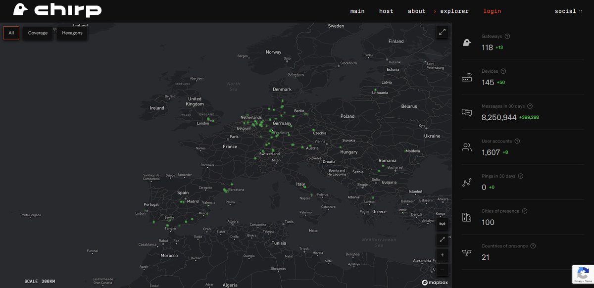
Task: Click the reCAPTCHA badge
Action: (583, 275)
